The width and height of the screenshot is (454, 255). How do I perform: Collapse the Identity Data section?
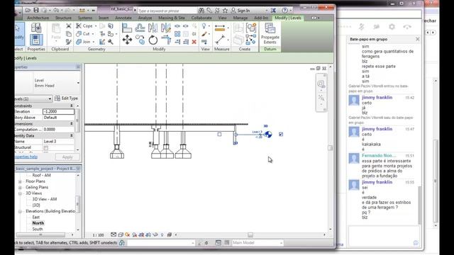pyautogui.click(x=72, y=135)
